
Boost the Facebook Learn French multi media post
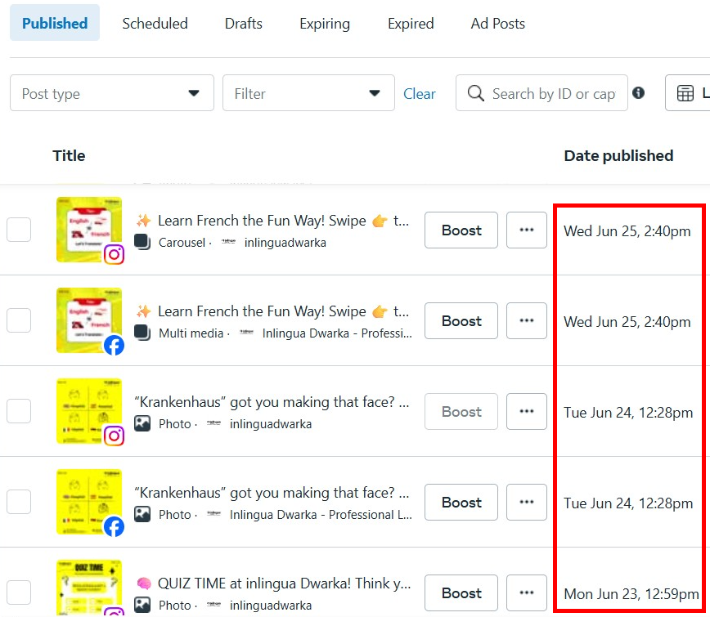coord(461,320)
